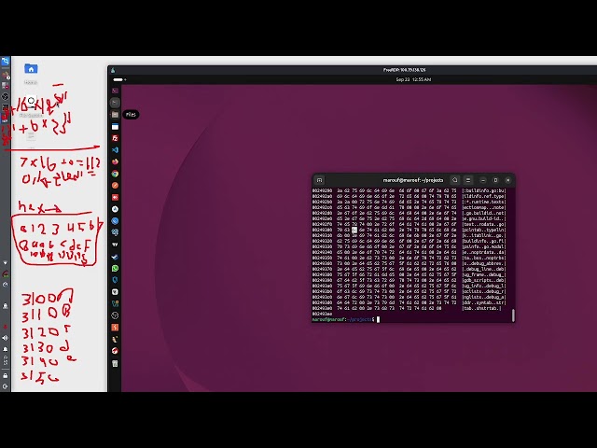597x448 pixels.
Task: Open the Trash icon in the dock
Action: [115, 363]
